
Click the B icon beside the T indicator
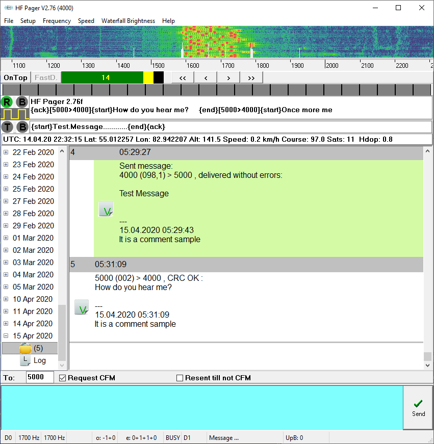pos(22,127)
